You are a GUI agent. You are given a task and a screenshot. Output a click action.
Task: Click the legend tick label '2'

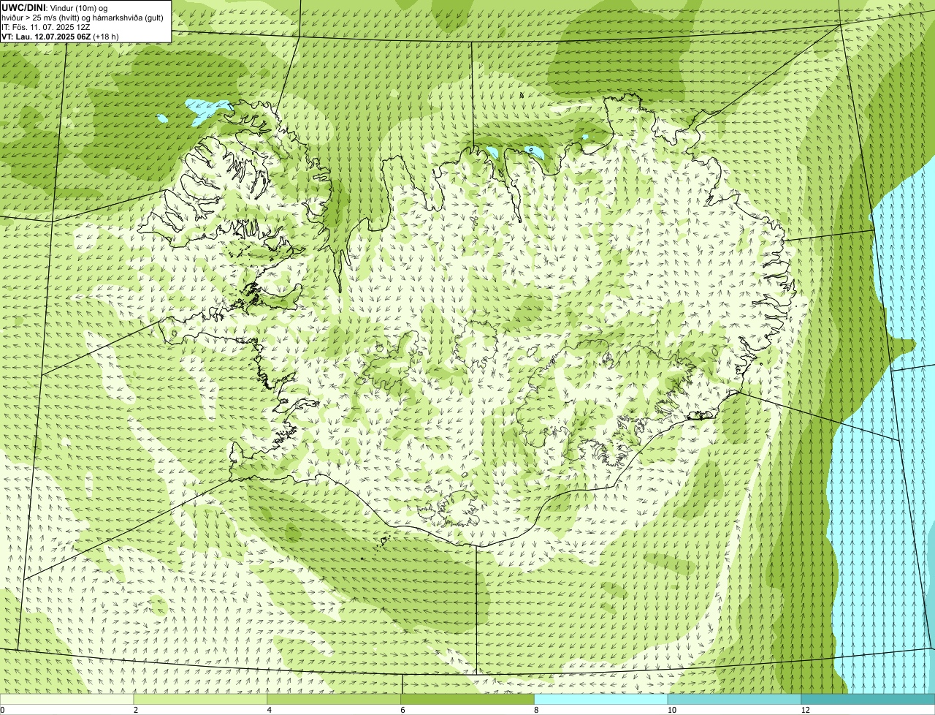pos(136,710)
